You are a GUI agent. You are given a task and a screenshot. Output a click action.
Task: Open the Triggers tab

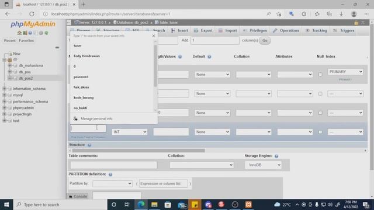pyautogui.click(x=344, y=30)
